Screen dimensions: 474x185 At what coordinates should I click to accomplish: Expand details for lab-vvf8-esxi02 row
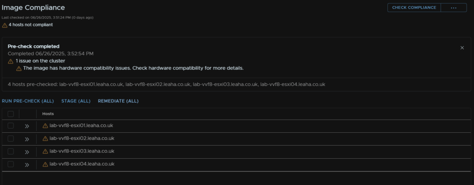(27, 139)
